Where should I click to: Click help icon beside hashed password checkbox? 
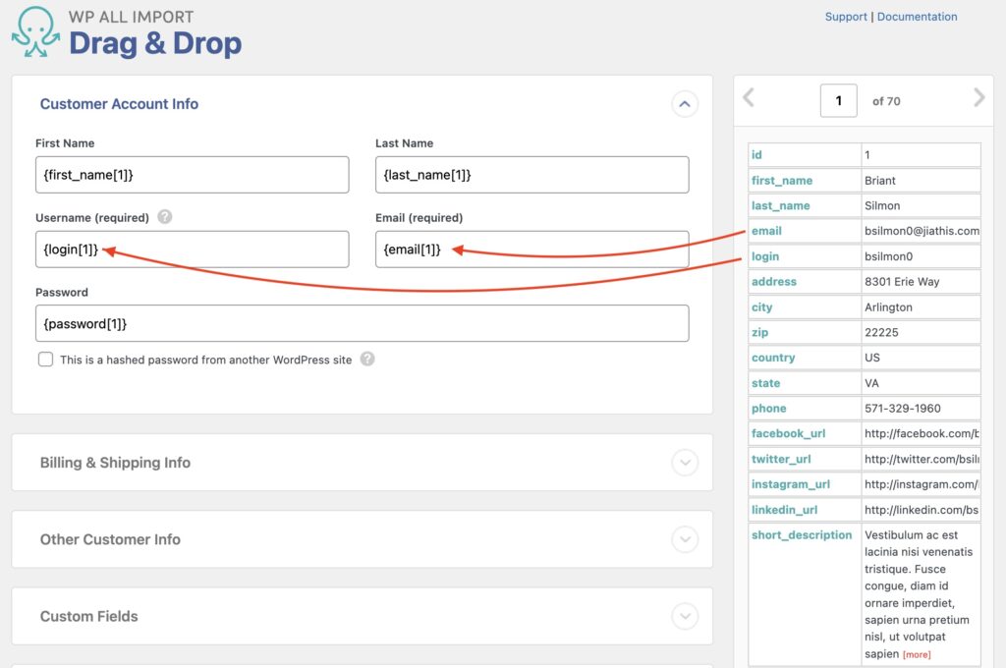coord(367,360)
